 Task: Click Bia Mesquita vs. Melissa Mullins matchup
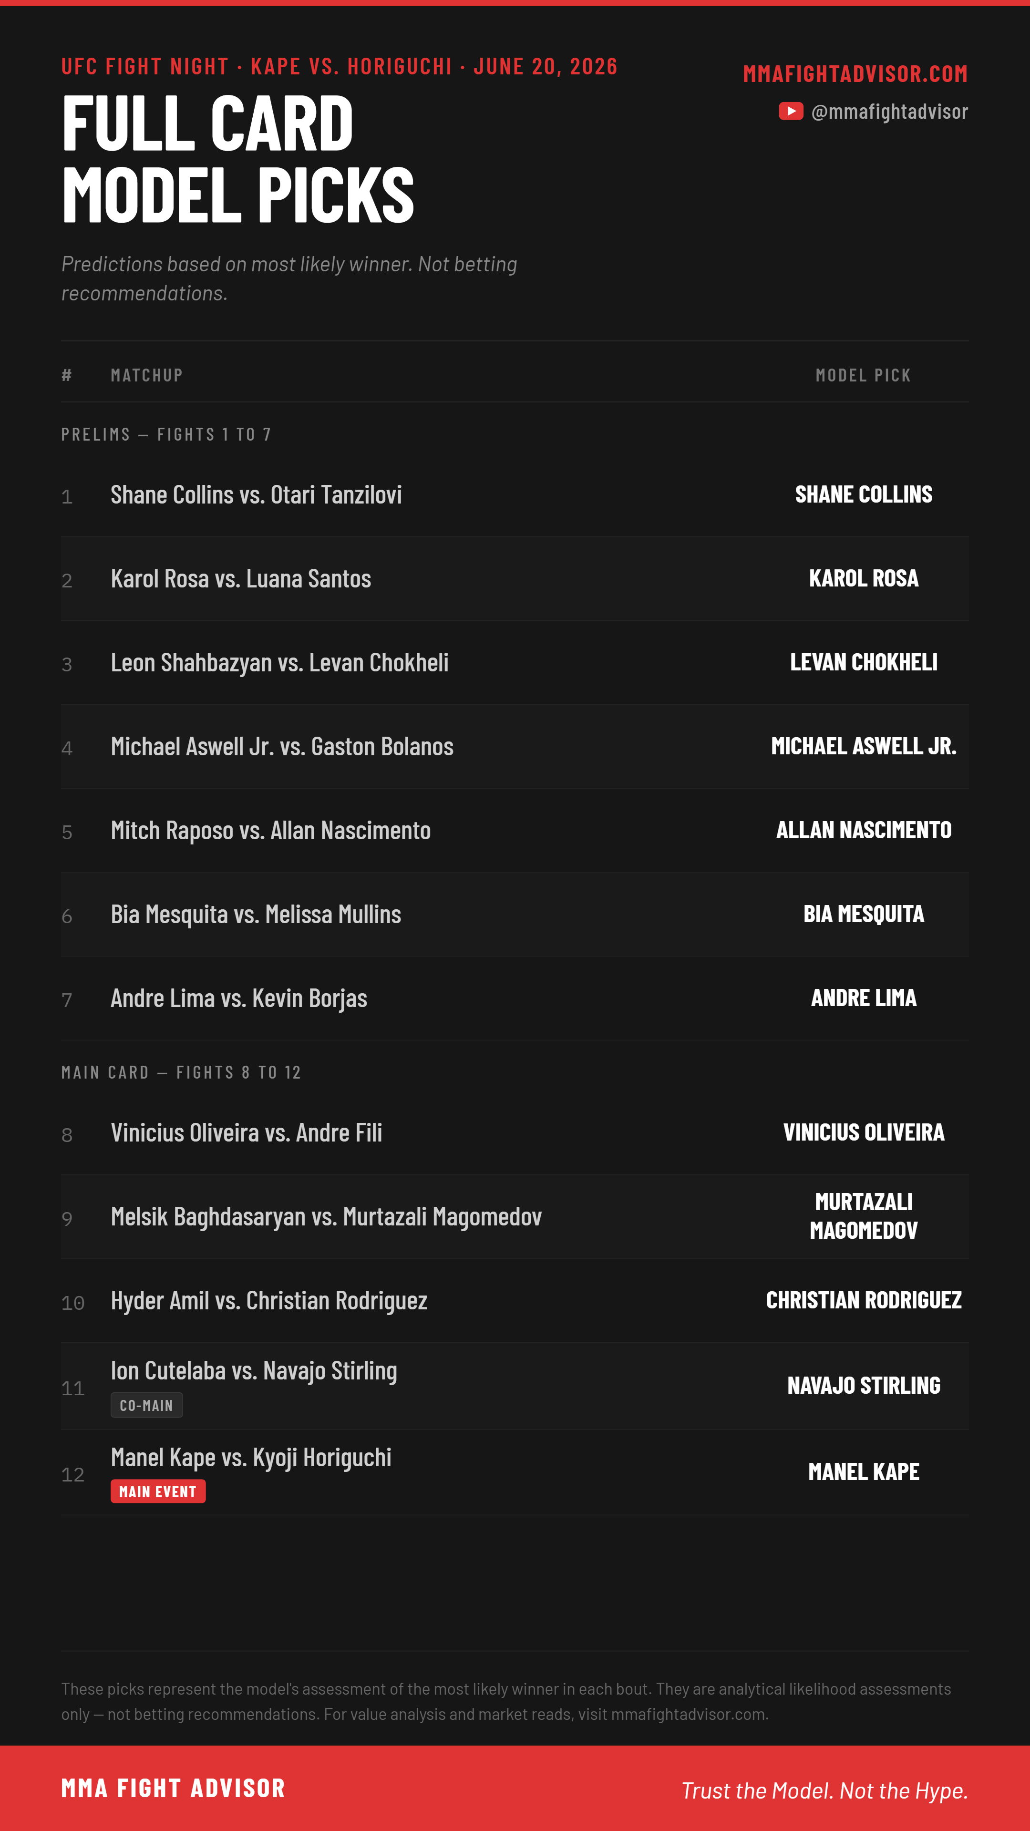click(256, 915)
